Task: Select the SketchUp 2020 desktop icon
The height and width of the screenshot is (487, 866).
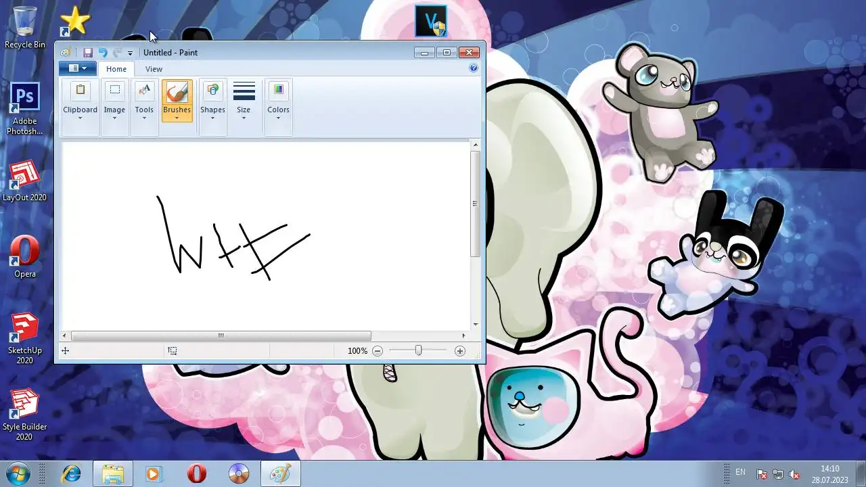Action: click(x=25, y=339)
